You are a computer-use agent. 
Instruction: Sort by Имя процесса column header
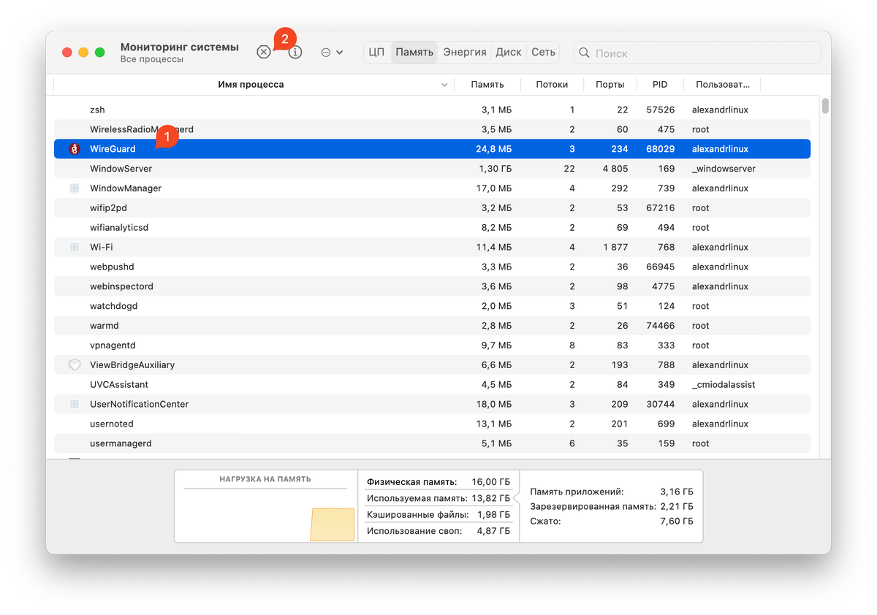tap(251, 85)
